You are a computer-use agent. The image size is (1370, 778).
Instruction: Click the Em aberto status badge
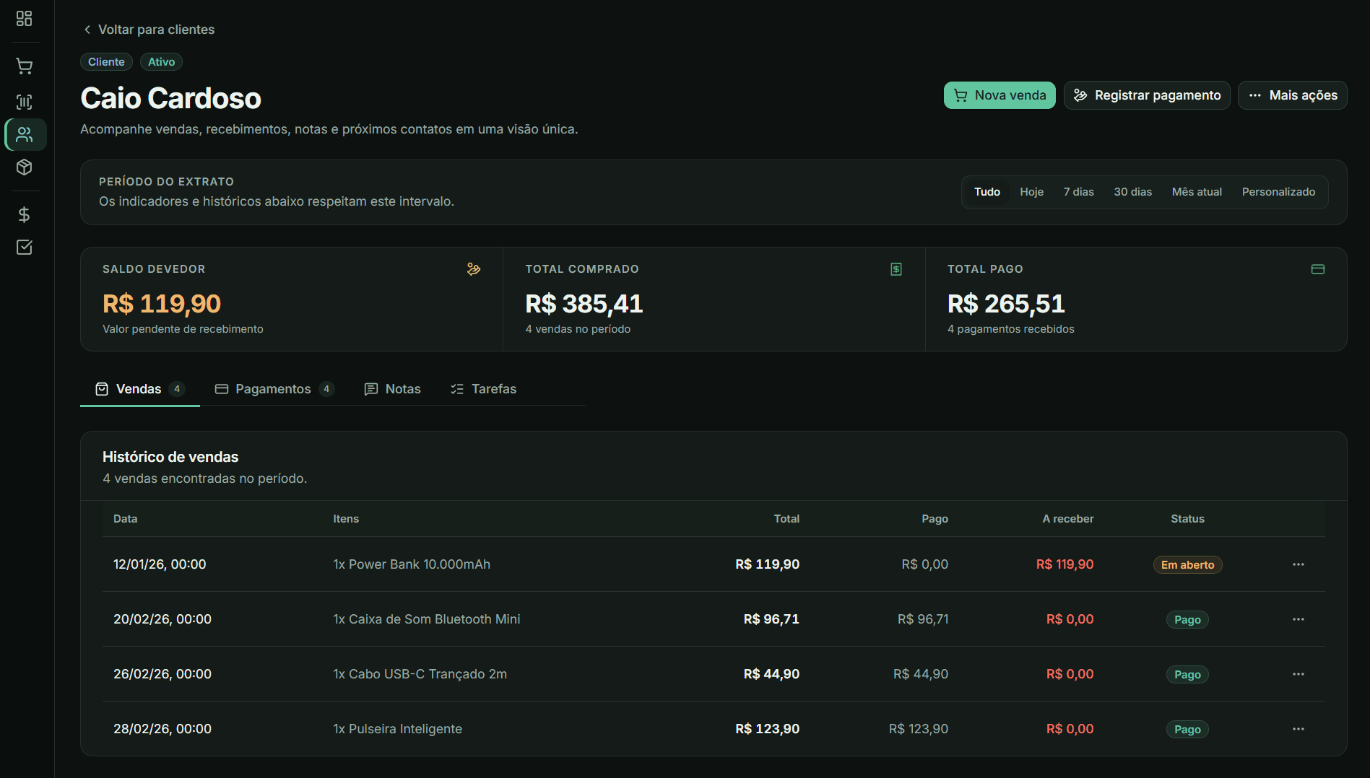(x=1188, y=565)
